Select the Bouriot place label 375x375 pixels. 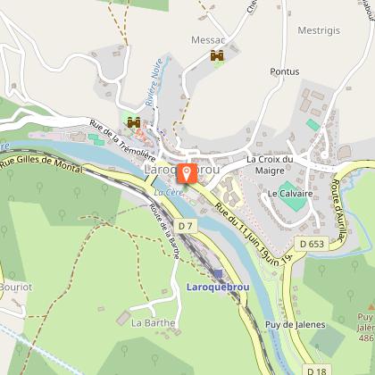(x=16, y=287)
